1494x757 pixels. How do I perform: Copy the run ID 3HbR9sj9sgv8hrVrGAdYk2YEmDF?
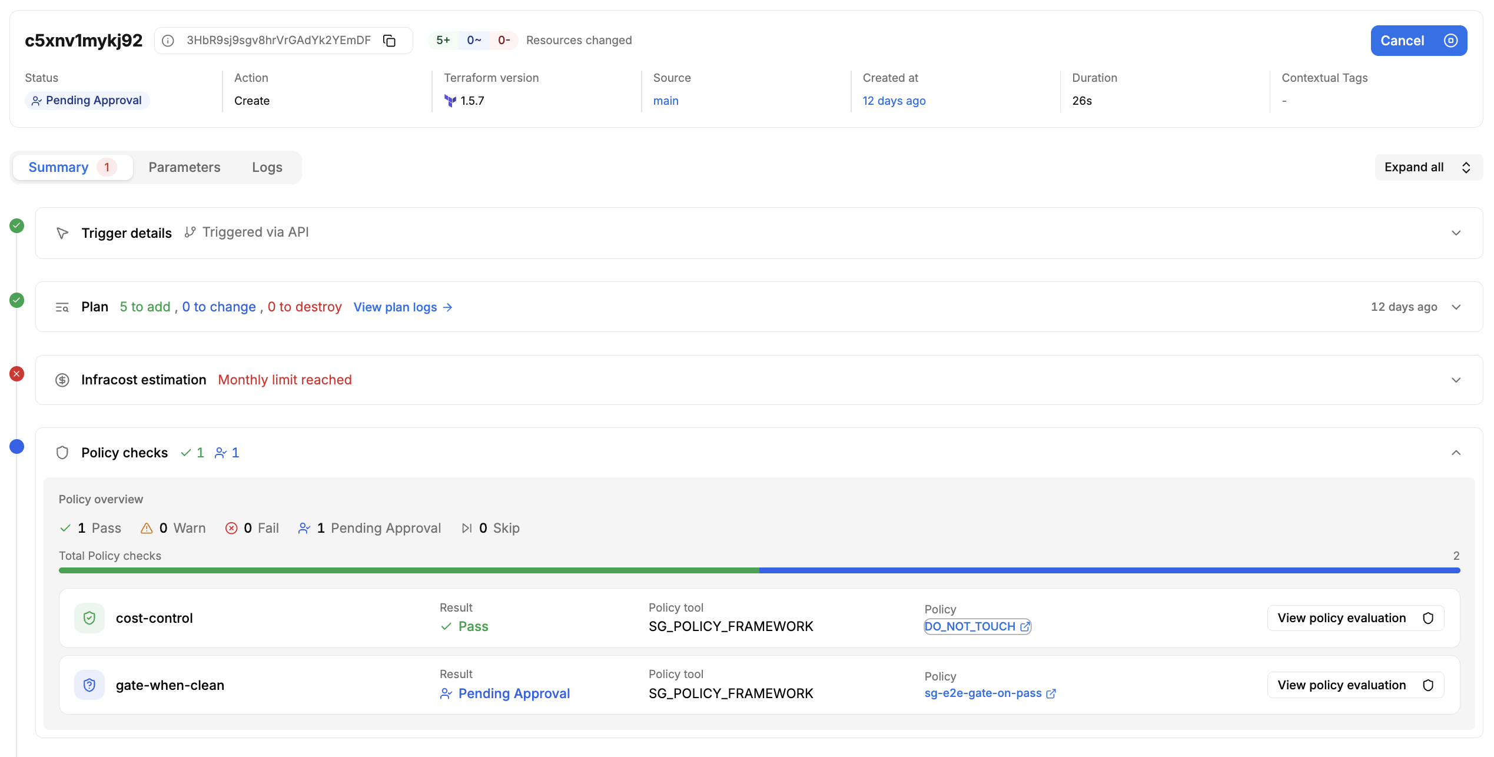click(390, 41)
